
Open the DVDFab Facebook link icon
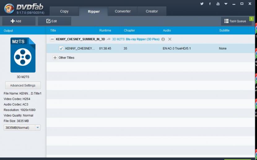(210, 4)
